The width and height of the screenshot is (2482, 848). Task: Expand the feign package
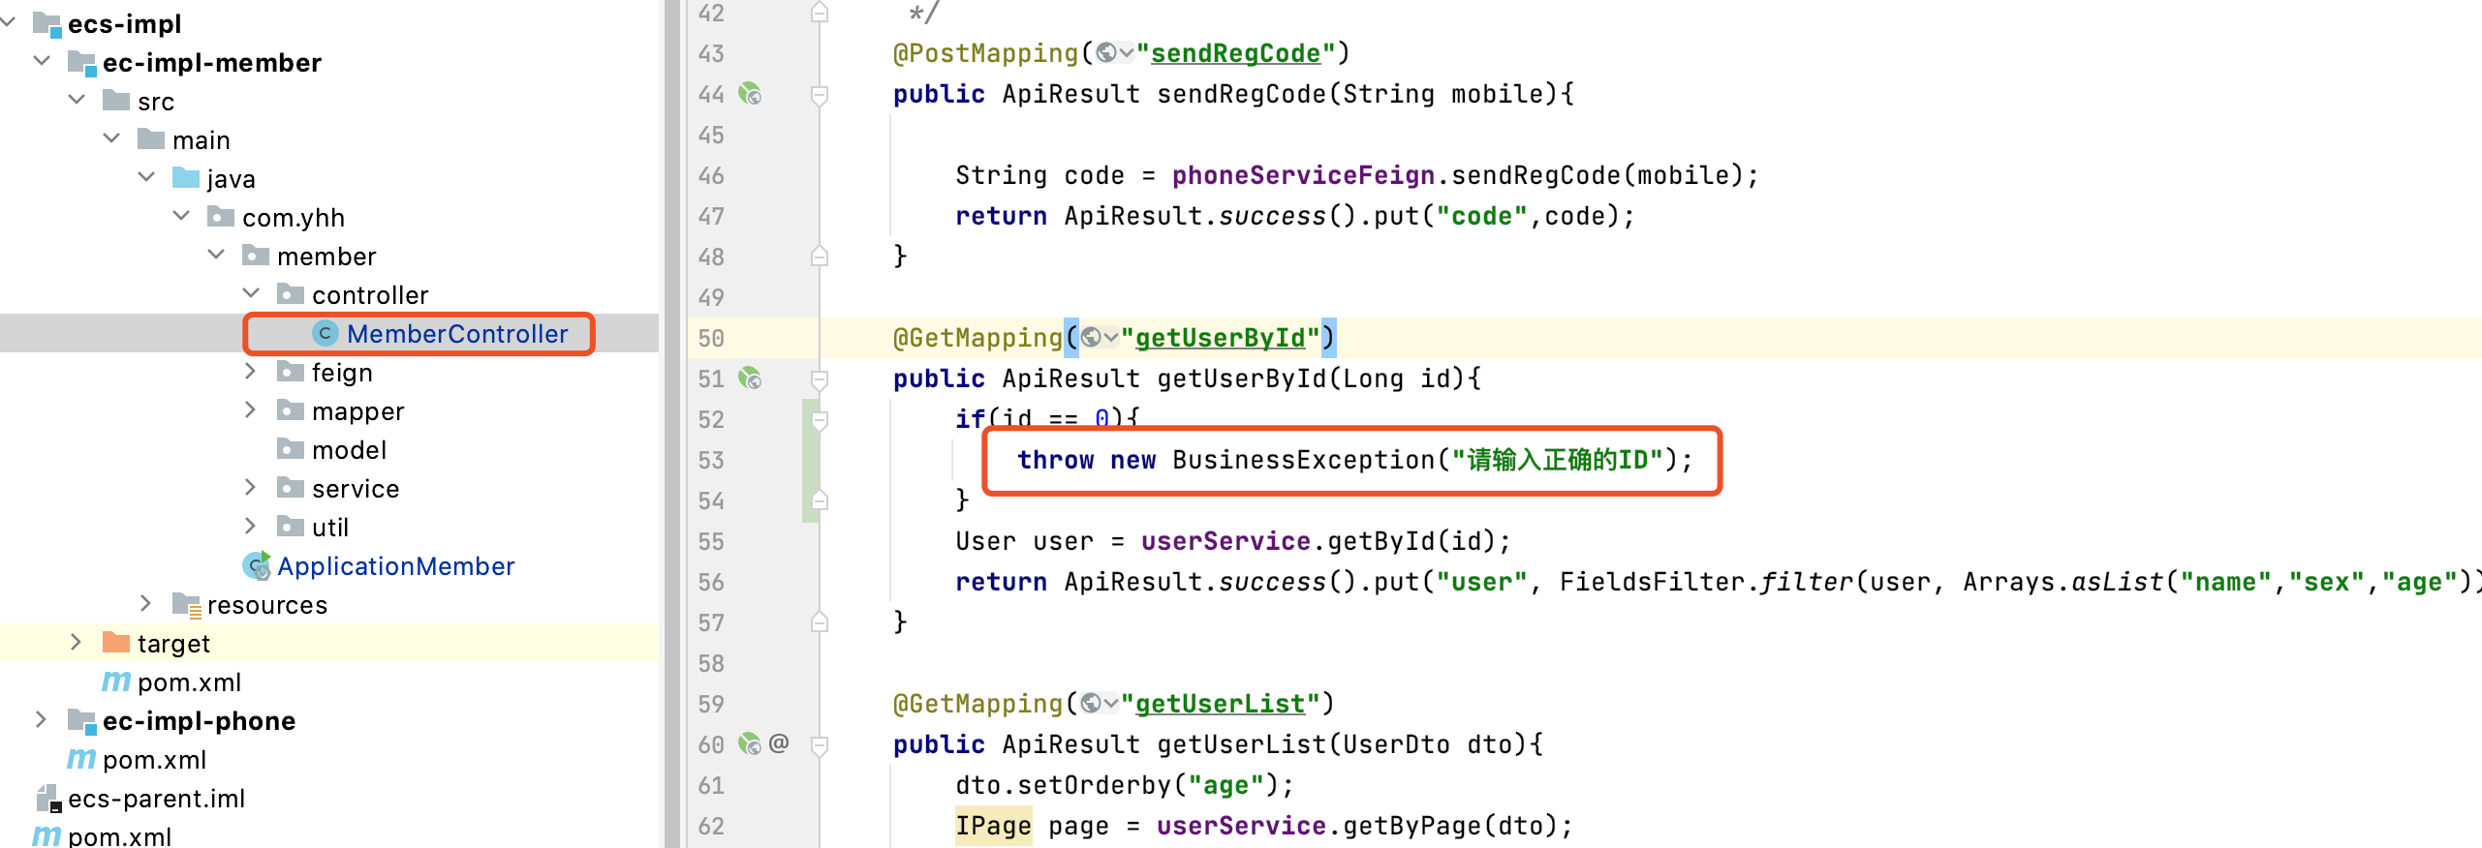[251, 371]
